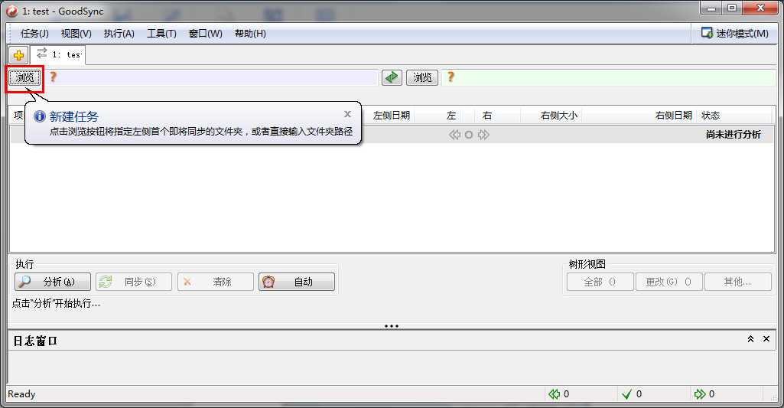Click the 清除 clear button
This screenshot has height=408, width=784.
point(215,282)
